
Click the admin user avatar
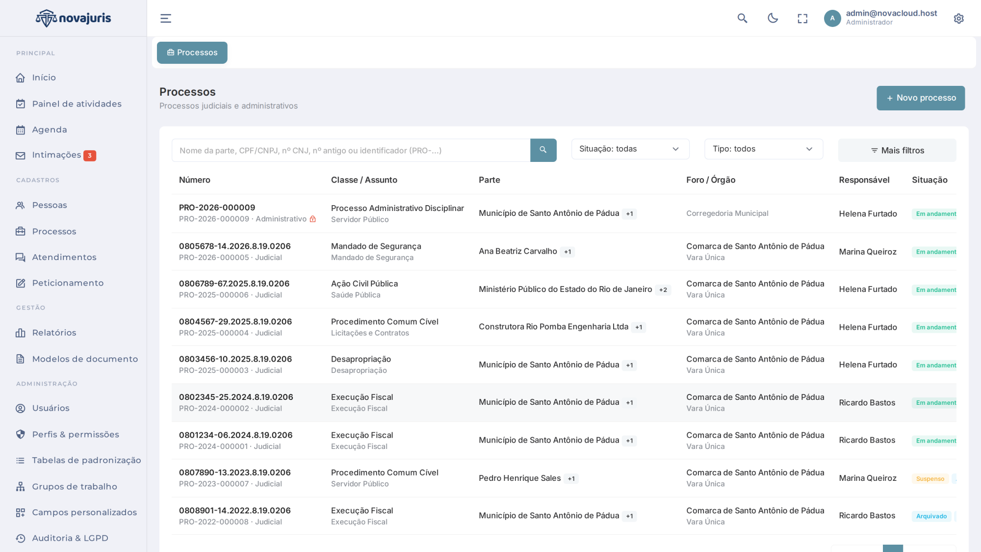click(x=832, y=19)
